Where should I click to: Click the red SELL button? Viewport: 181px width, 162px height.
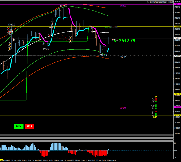click(x=30, y=127)
